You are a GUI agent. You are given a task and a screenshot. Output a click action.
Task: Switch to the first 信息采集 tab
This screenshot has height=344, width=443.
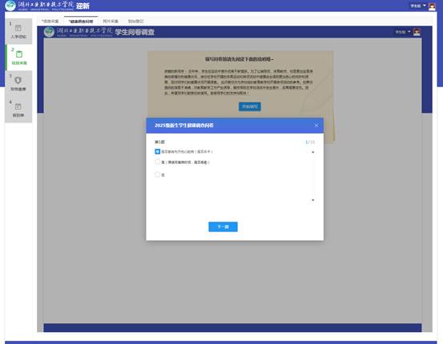(x=50, y=21)
